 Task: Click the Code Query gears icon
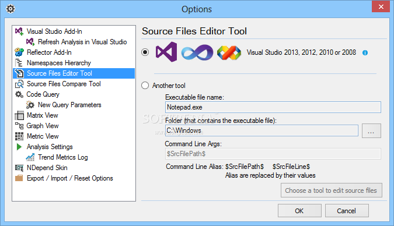[x=19, y=94]
